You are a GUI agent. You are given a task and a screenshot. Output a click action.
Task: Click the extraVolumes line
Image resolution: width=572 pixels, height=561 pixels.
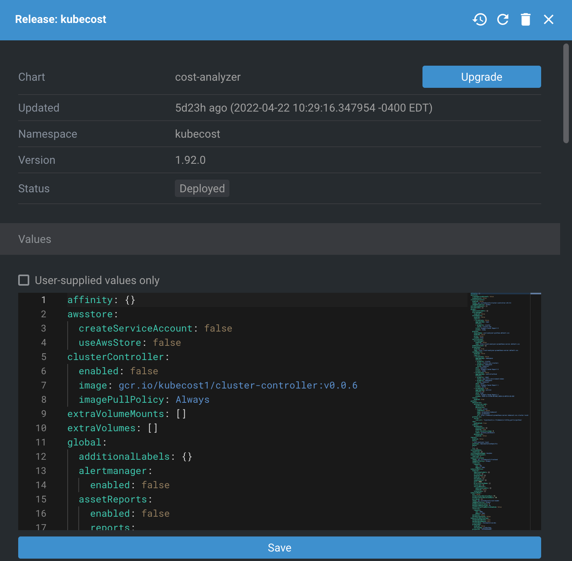click(112, 428)
